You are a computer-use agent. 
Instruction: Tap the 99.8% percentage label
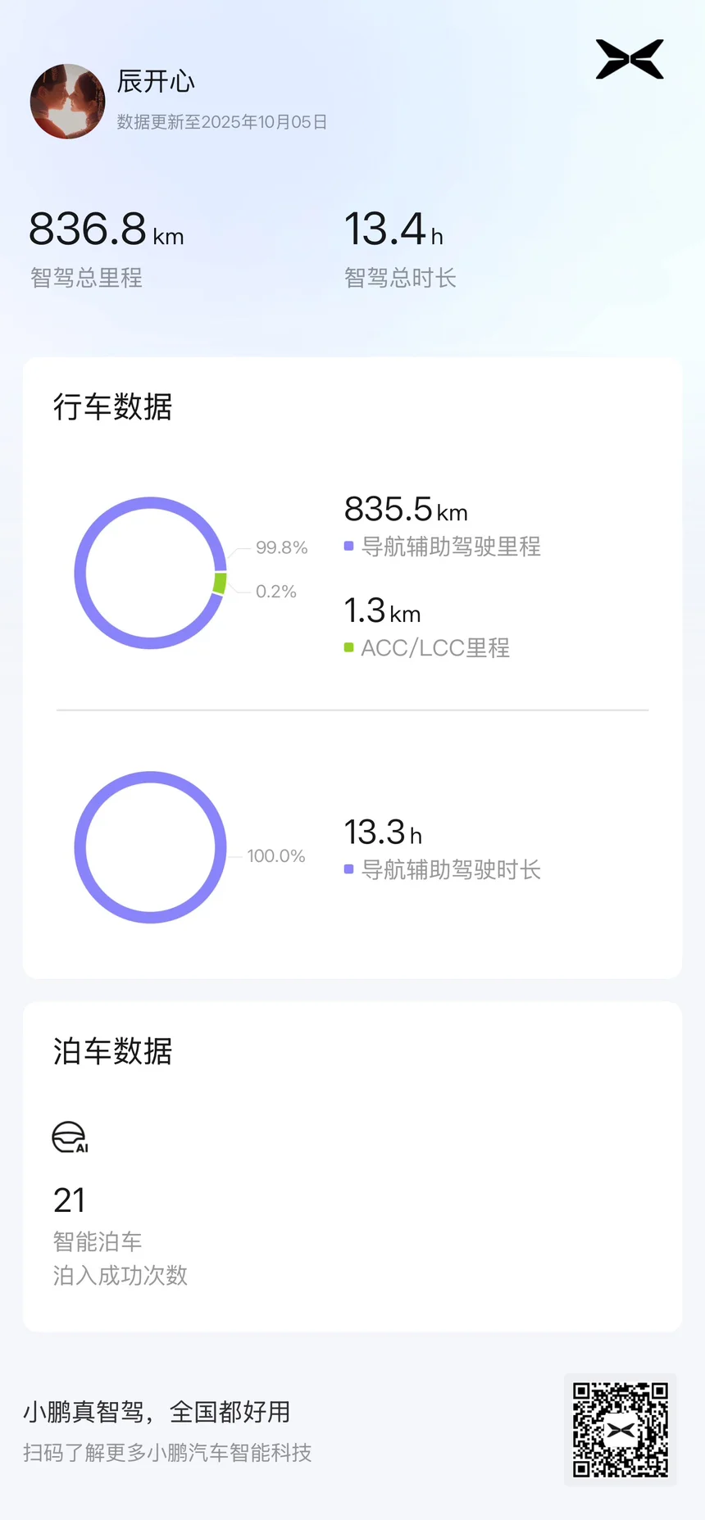click(281, 547)
